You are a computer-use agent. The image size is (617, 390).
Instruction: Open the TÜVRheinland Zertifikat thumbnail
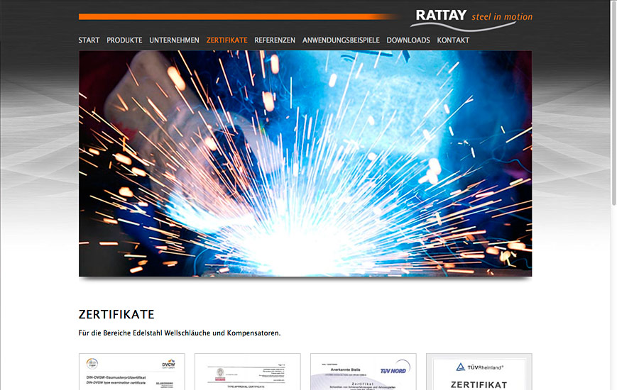479,372
